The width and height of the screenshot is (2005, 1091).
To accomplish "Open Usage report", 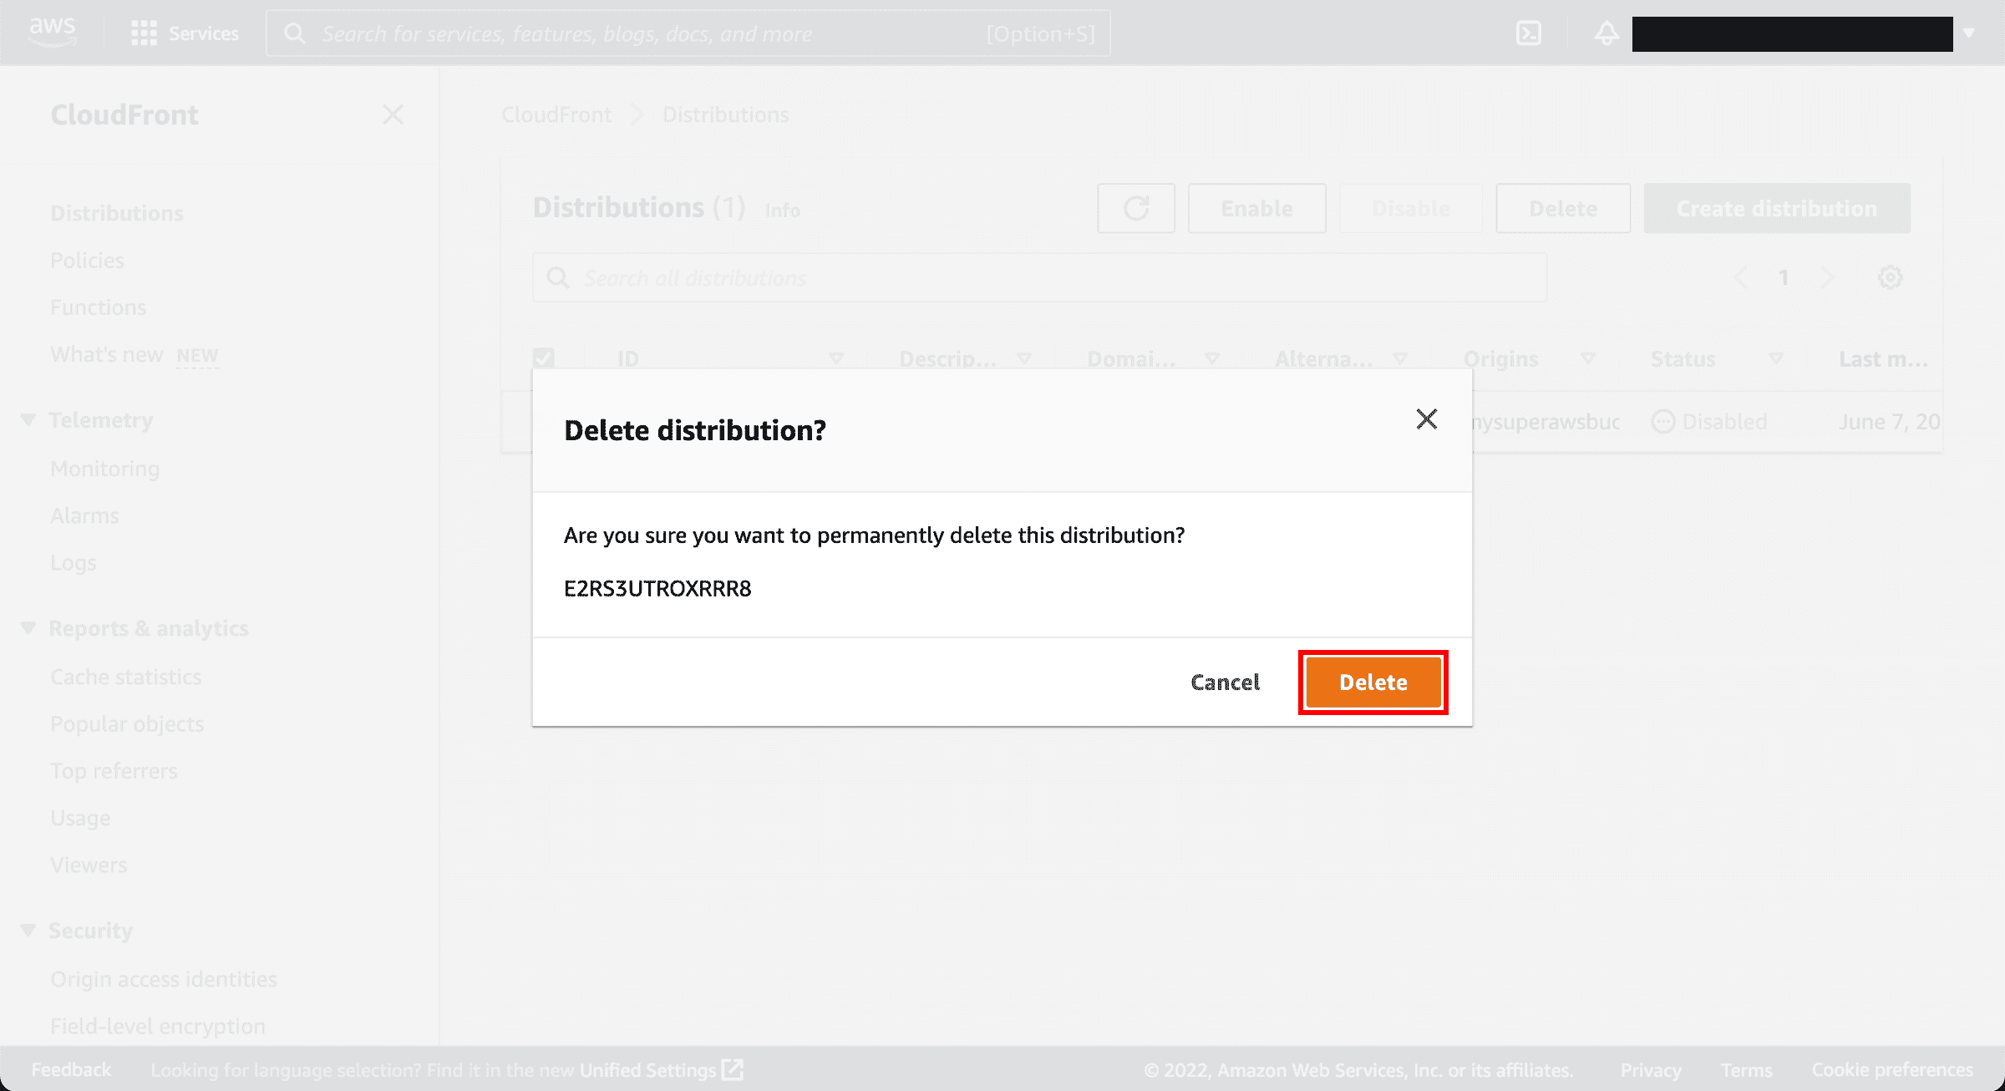I will tap(80, 818).
